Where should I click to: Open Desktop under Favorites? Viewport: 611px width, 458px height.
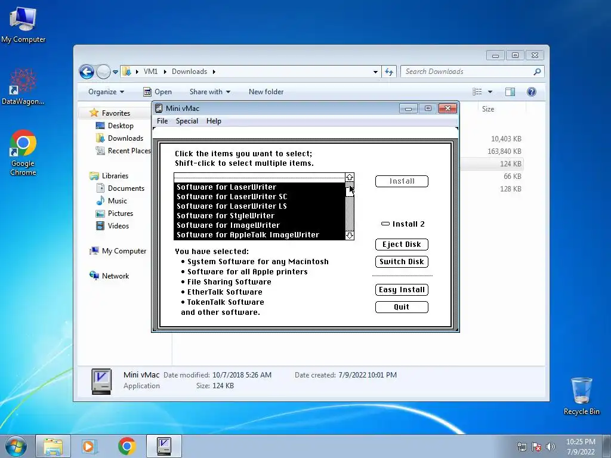(x=115, y=126)
